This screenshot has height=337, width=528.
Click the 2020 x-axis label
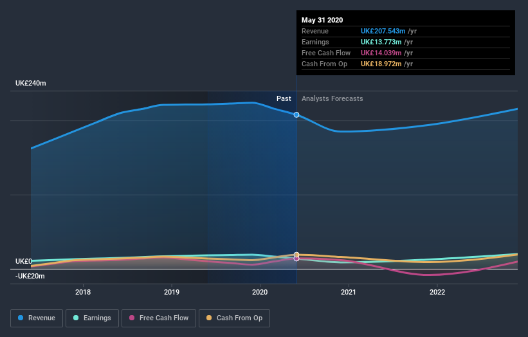pyautogui.click(x=260, y=292)
